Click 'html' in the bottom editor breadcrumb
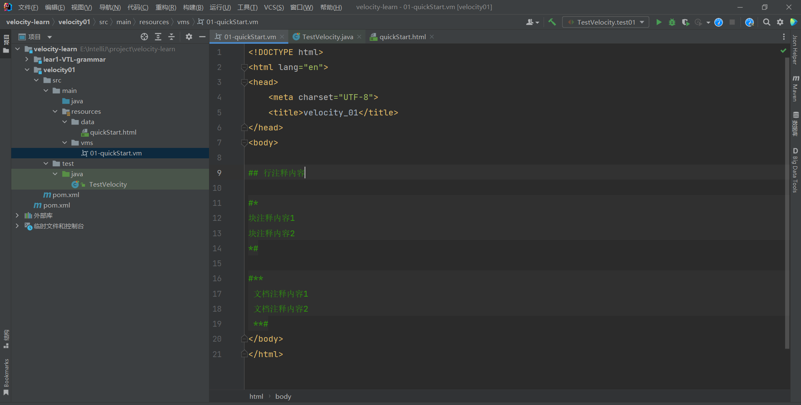This screenshot has width=801, height=405. pyautogui.click(x=256, y=396)
